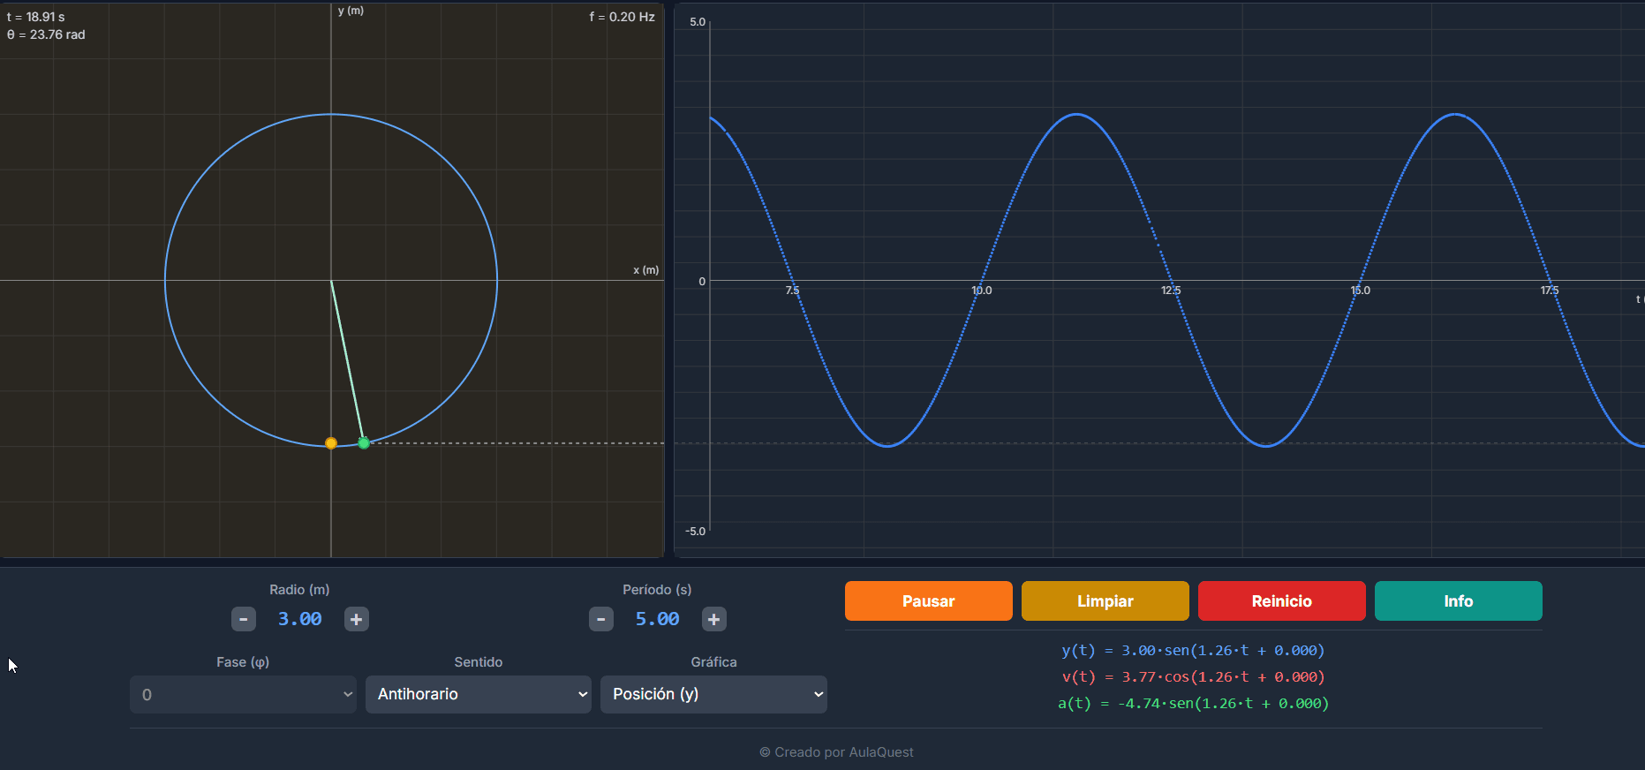Increase the Período value with plus button
Viewport: 1645px width, 770px height.
click(714, 619)
